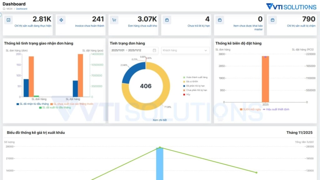This screenshot has width=320, height=180.
Task: Click the date range field 2025/11/01 - 2025/11/12
Action: pos(134,50)
